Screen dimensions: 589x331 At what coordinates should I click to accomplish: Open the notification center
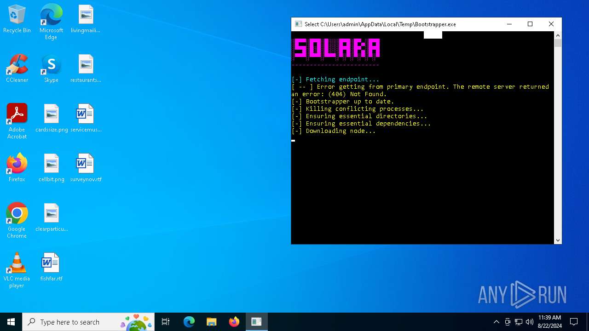point(574,322)
